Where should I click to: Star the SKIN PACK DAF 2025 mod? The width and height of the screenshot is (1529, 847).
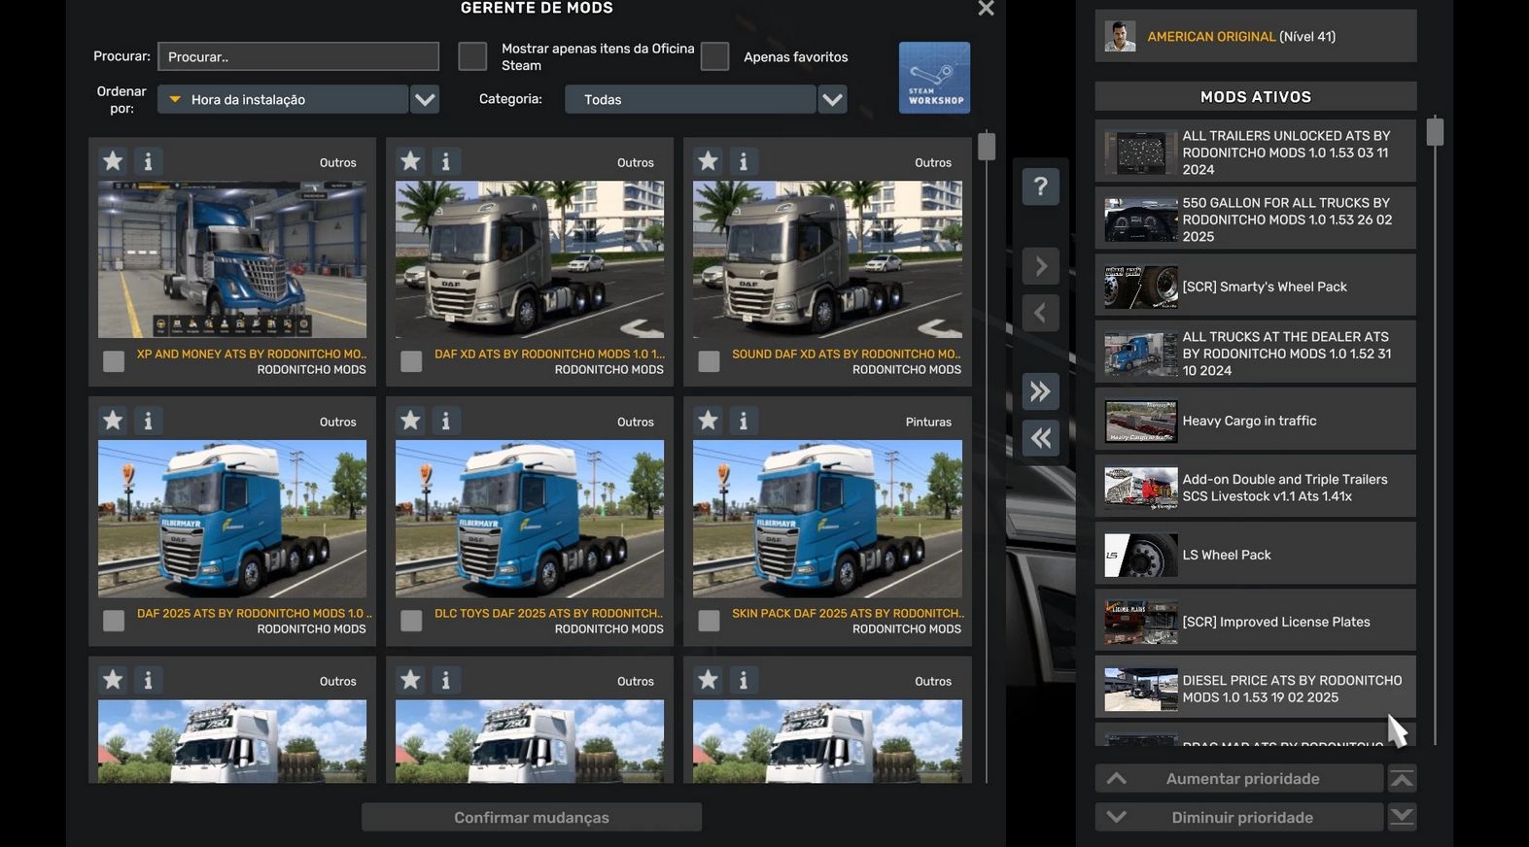(x=709, y=421)
